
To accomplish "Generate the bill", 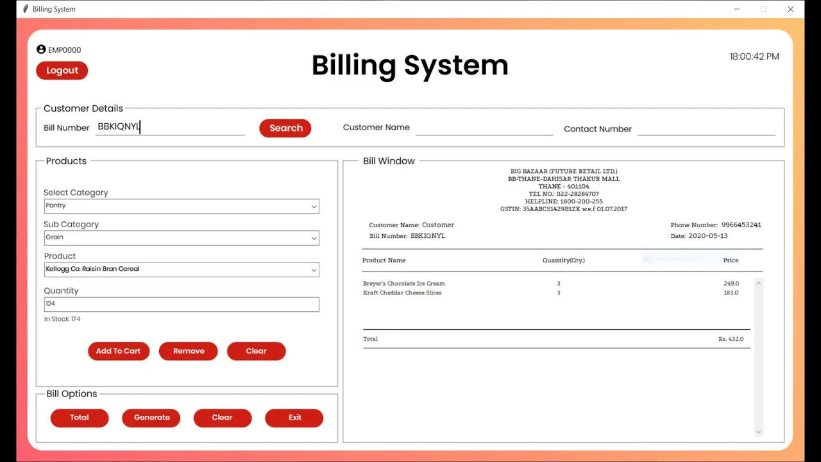I will pos(151,418).
